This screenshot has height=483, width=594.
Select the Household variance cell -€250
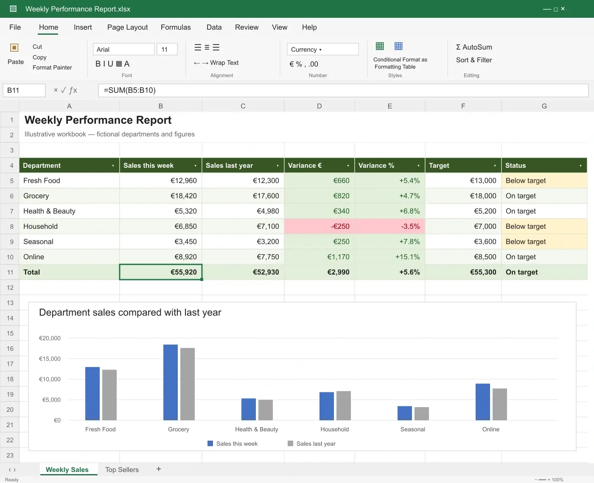[319, 226]
